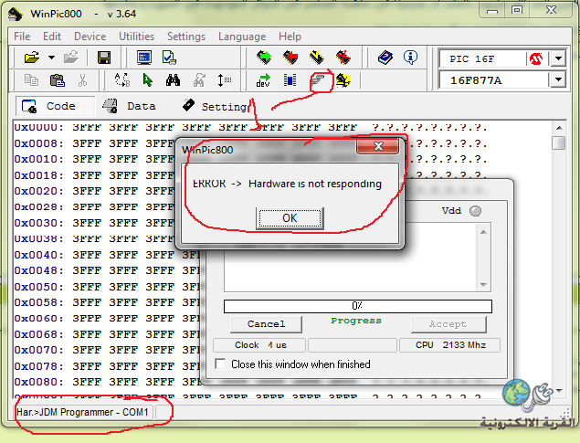Click the JDM Programmer - COM1 status text
Viewport: 580px width, 443px height.
coord(82,412)
